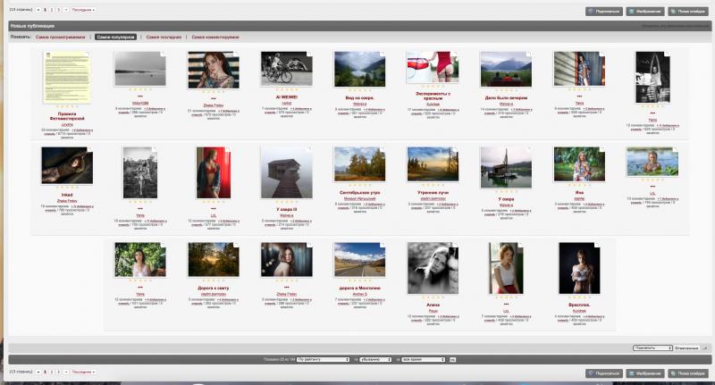Tick the checkbox on 'AI WEIWEI' thumbnail

tap(309, 54)
